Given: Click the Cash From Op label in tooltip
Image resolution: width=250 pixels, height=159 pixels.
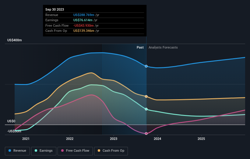Looking at the screenshot, I should (x=56, y=31).
